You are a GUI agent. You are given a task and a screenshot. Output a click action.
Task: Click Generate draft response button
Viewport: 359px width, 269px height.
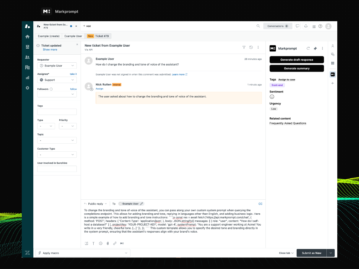[x=297, y=60]
